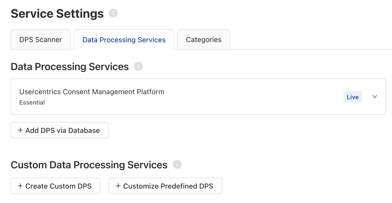392x203 pixels.
Task: Click the plus icon inside Create Custom DPS
Action: (x=20, y=186)
